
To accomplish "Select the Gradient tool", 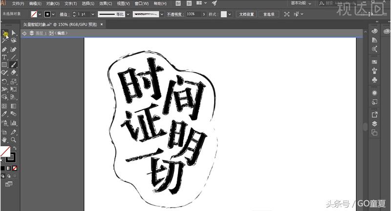I will (x=14, y=106).
